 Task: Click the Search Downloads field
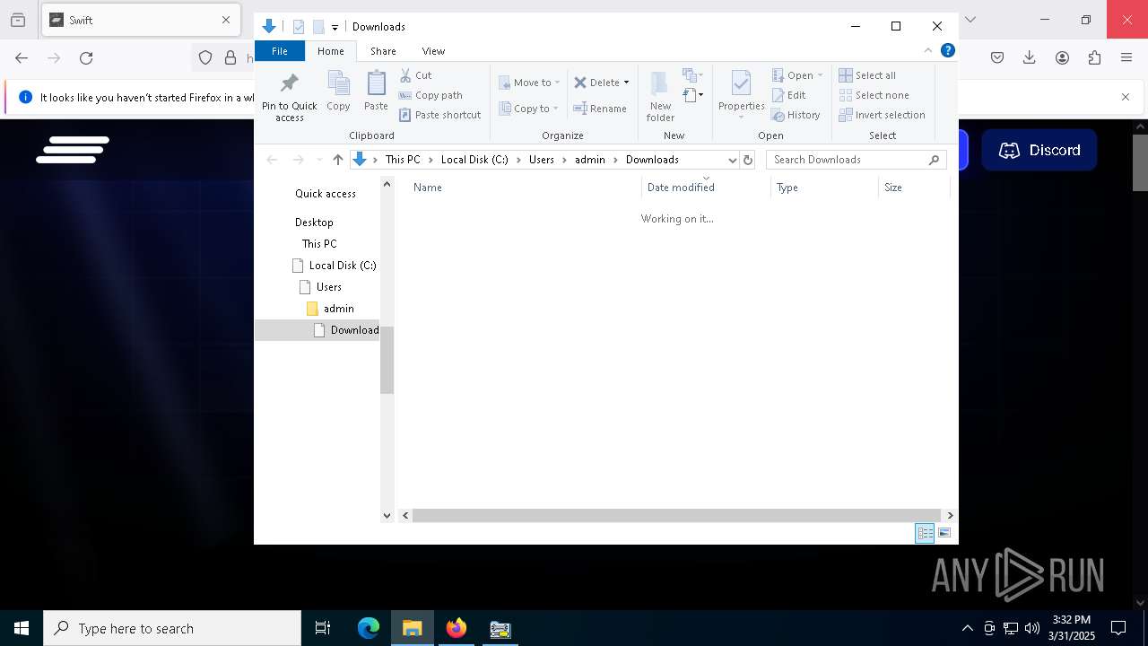857,160
